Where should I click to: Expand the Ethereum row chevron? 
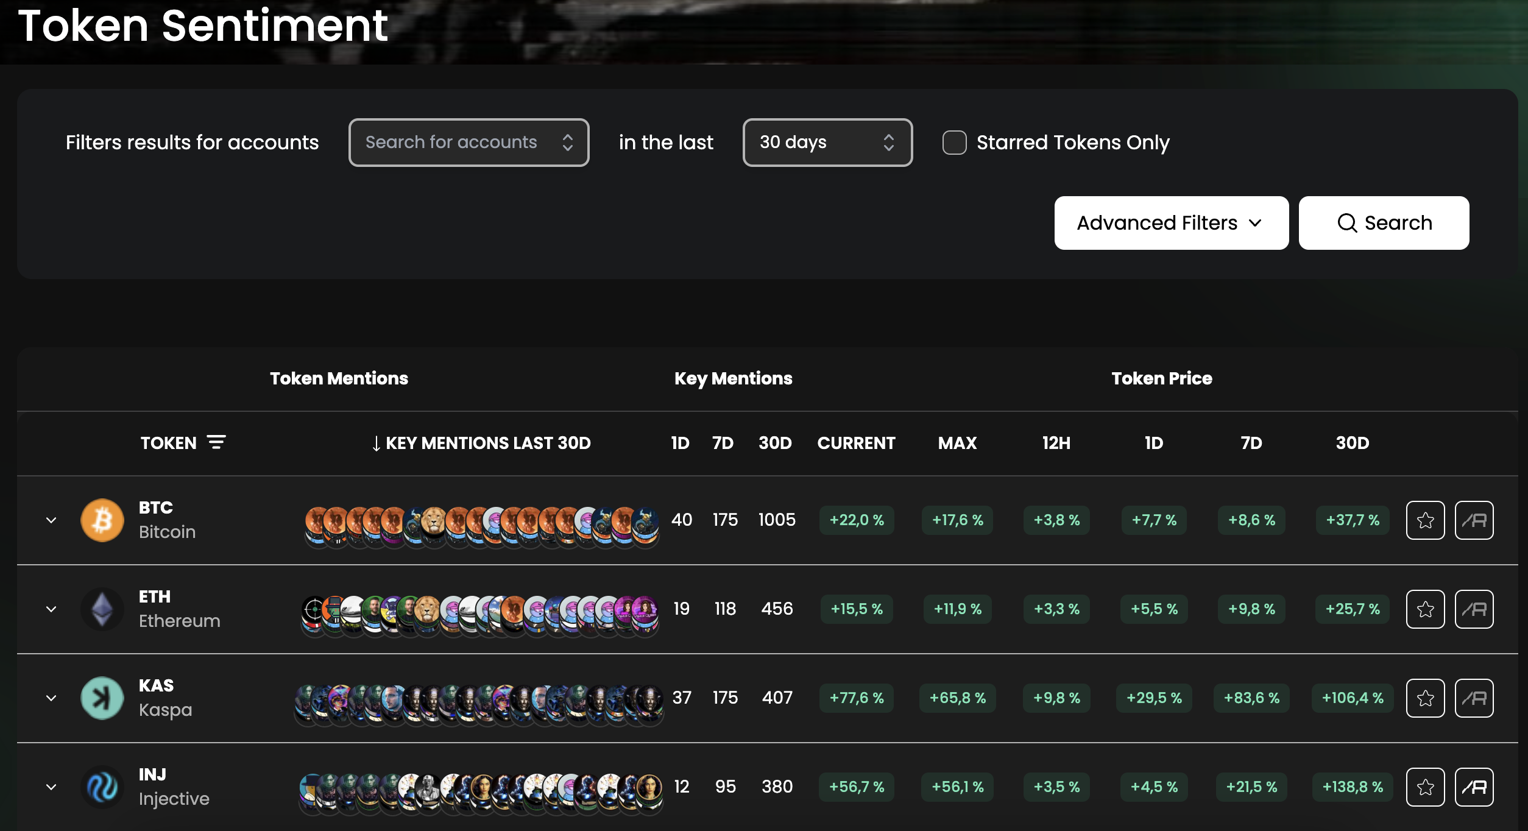pyautogui.click(x=51, y=609)
